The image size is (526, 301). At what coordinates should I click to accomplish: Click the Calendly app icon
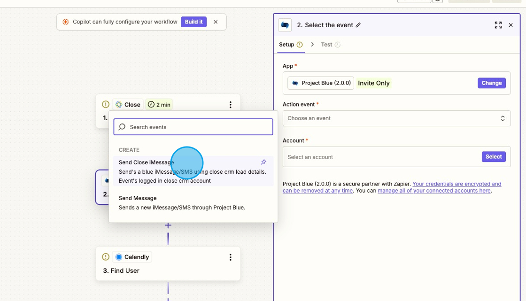pos(118,257)
